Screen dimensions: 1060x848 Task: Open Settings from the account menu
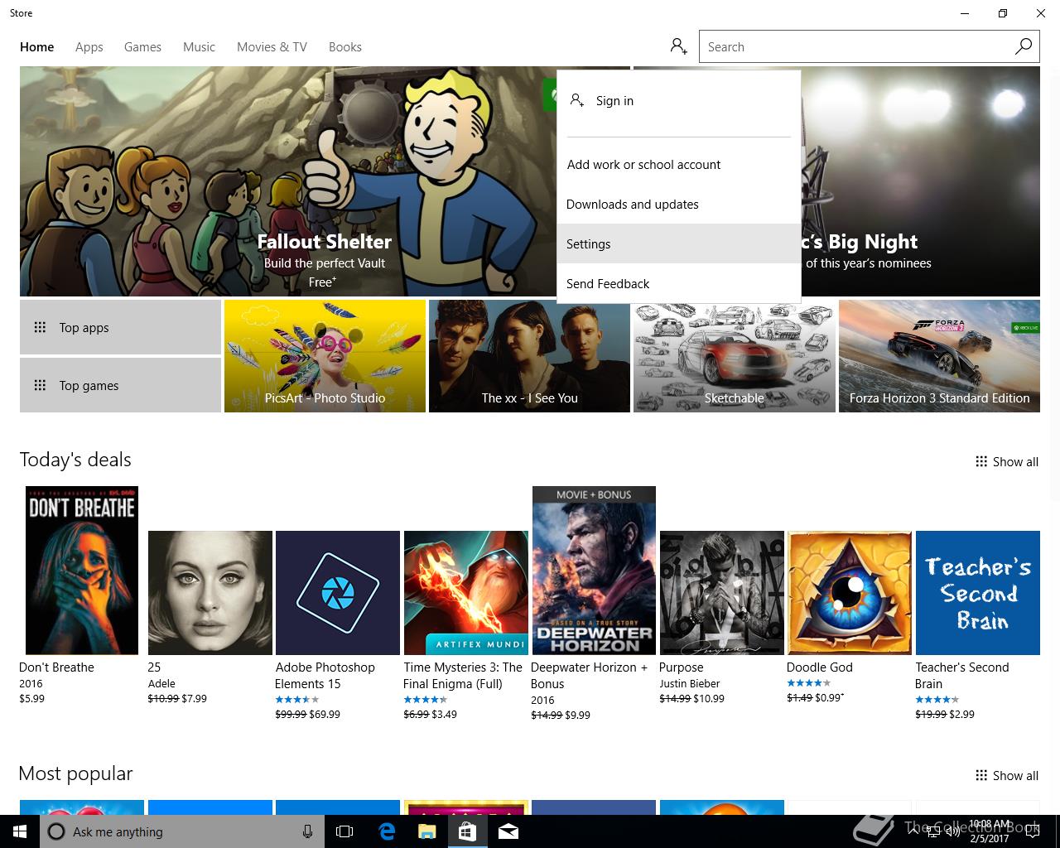[679, 243]
